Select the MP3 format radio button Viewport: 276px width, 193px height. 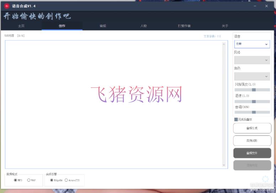(15, 180)
